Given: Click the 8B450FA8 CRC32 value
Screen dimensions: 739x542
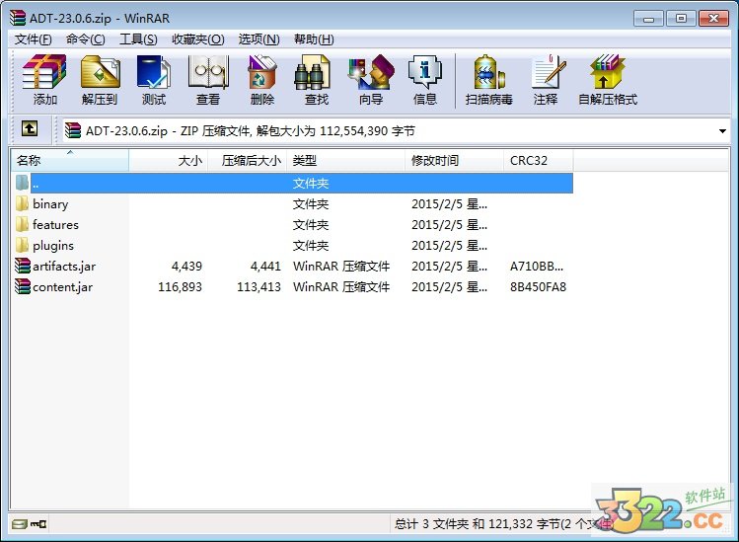Looking at the screenshot, I should 538,287.
